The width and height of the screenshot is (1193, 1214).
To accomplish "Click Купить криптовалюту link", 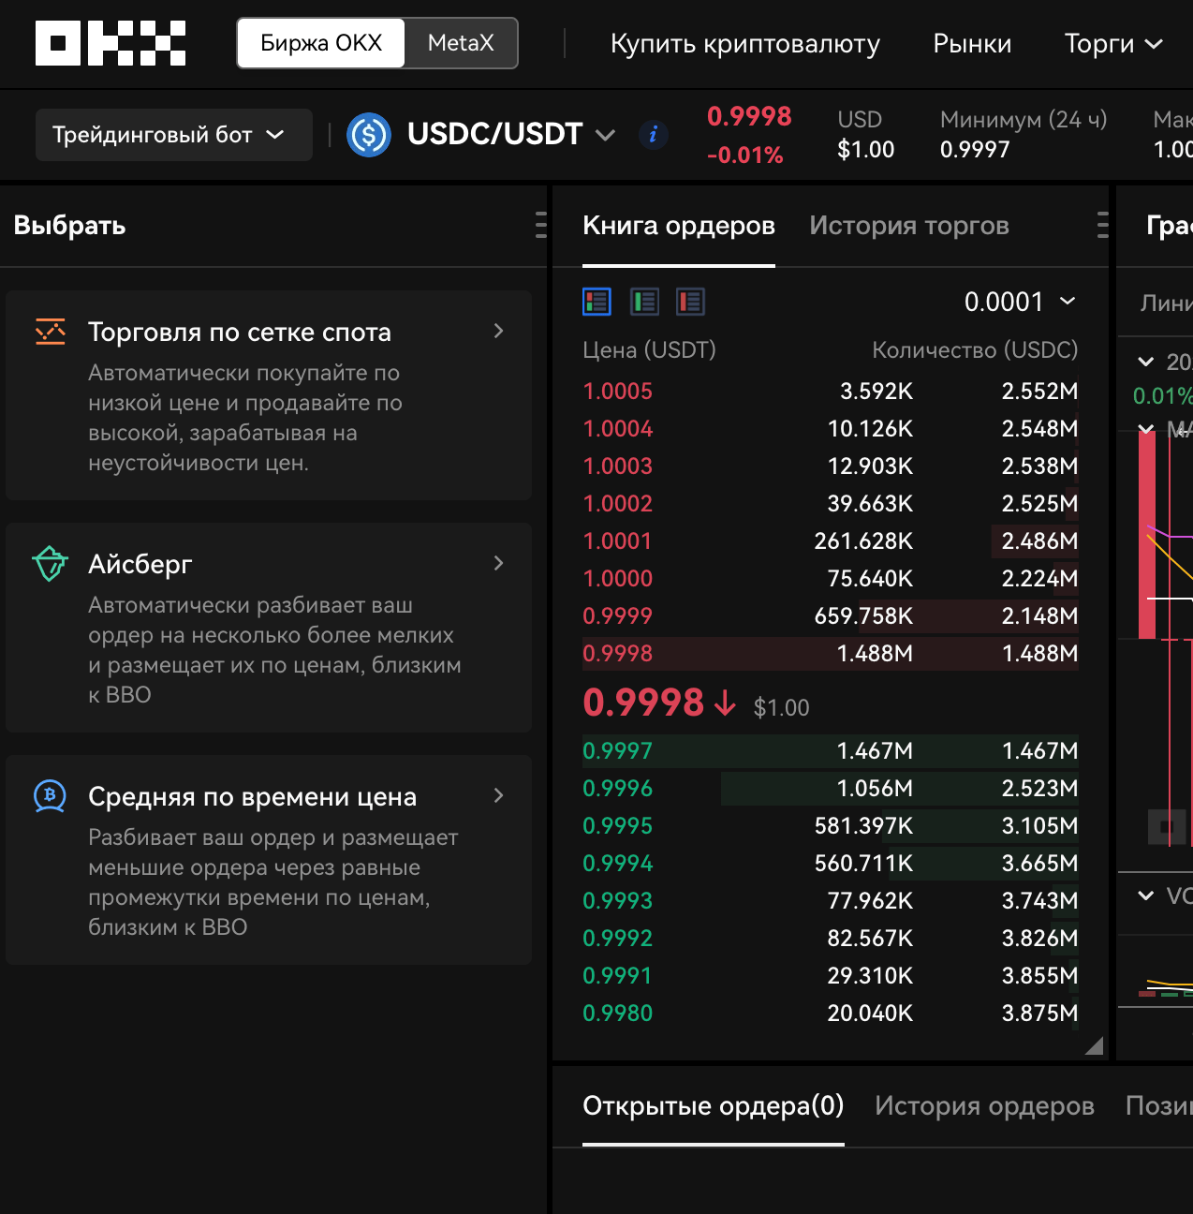I will [x=744, y=44].
